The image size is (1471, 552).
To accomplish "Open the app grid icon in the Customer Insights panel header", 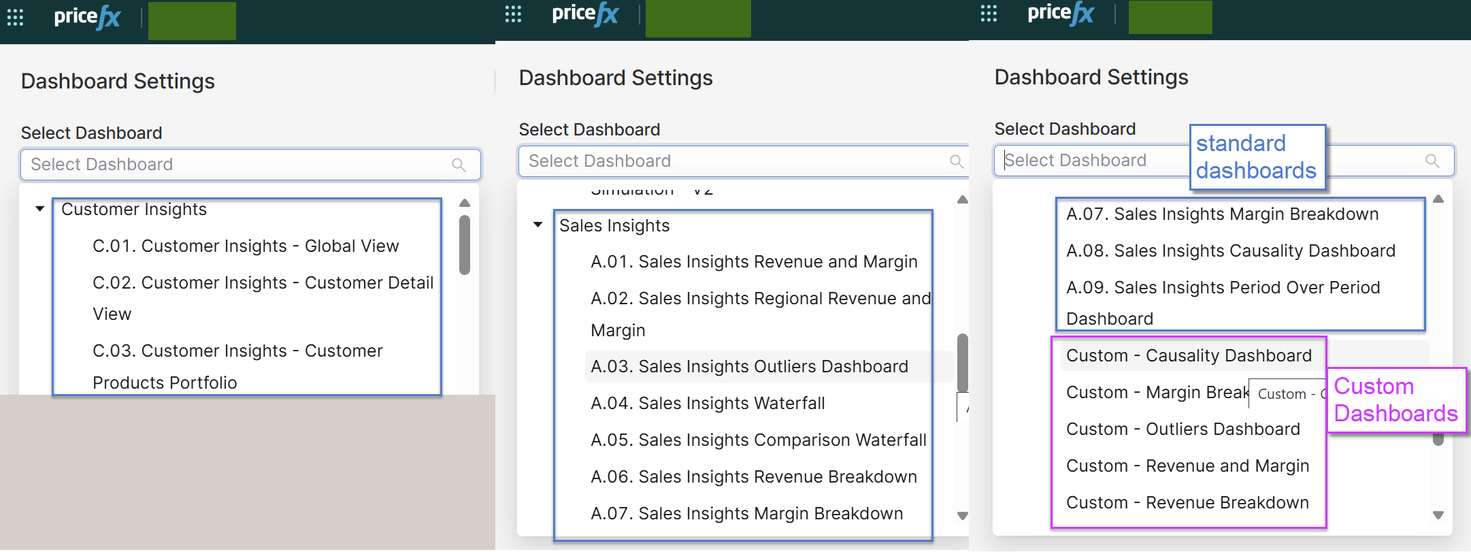I will (x=15, y=18).
